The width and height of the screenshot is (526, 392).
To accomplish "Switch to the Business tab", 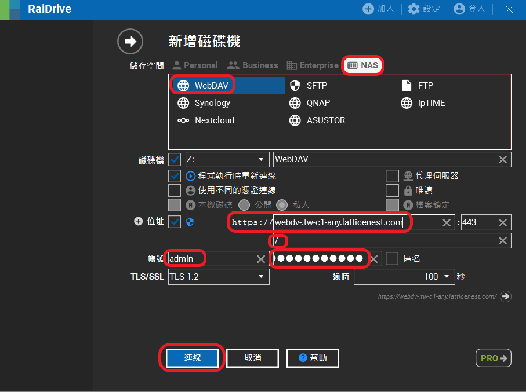I will tap(253, 65).
